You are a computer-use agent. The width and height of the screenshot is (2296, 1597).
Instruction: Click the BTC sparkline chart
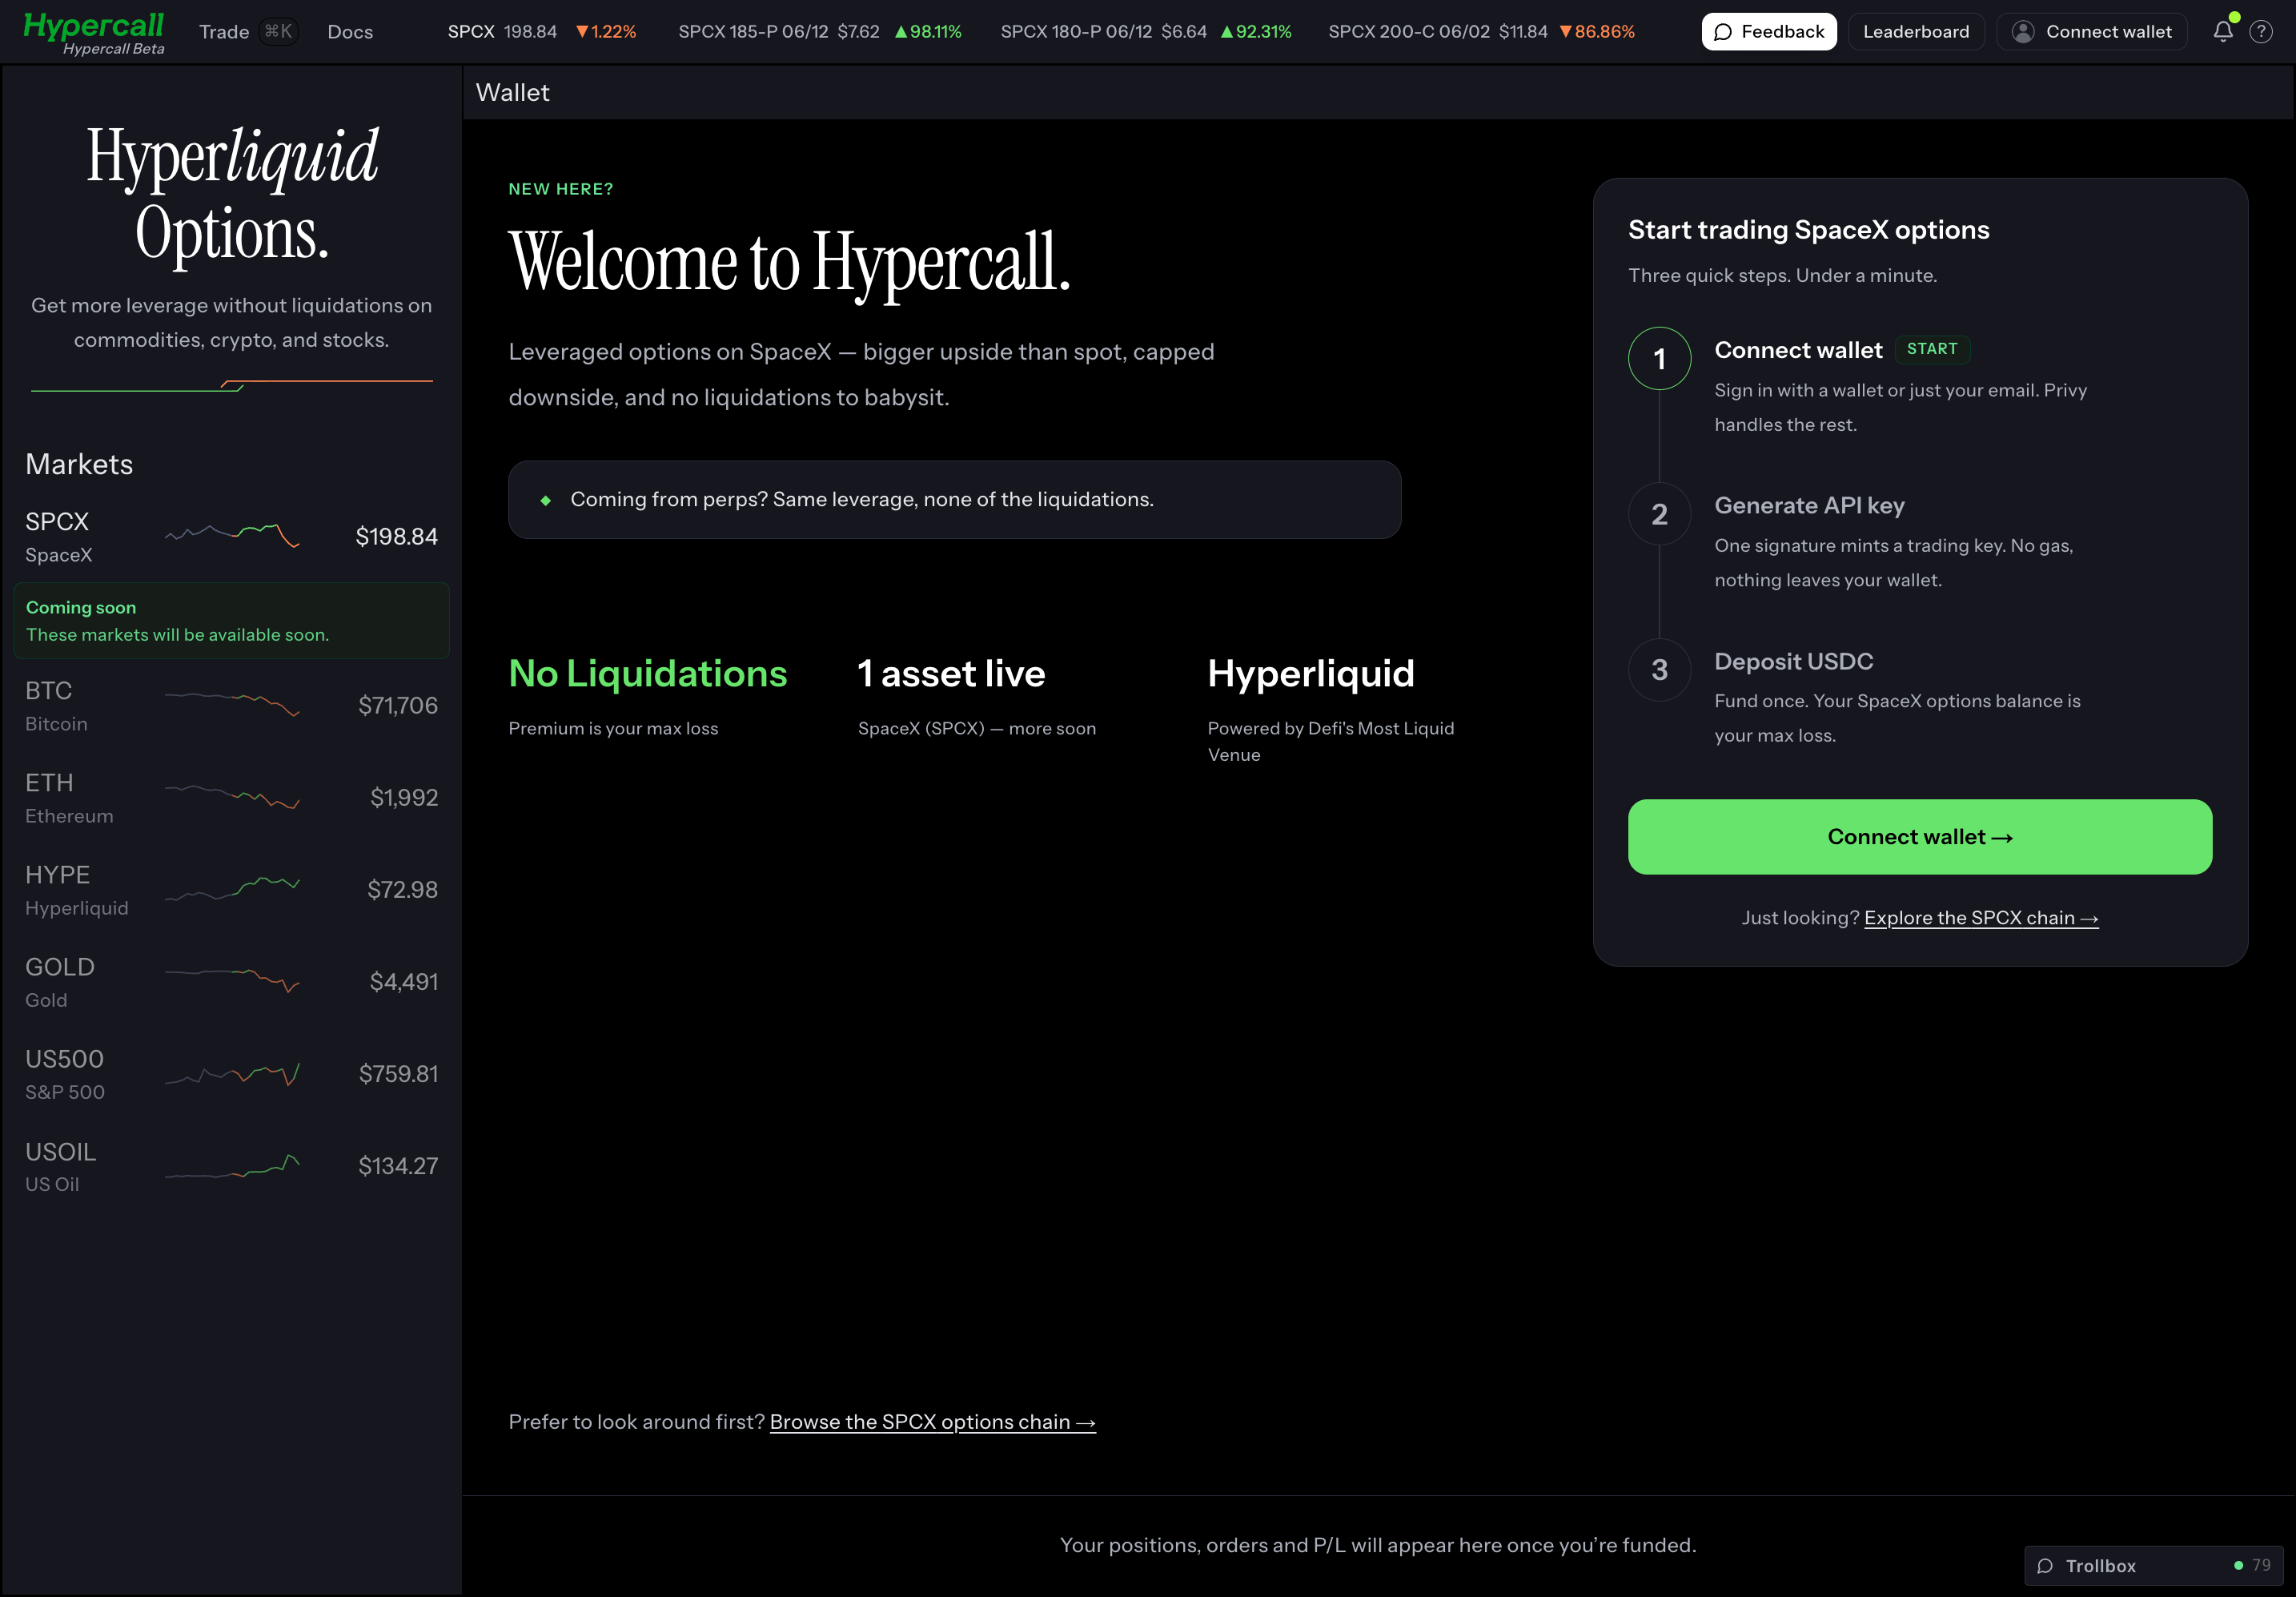click(x=232, y=705)
